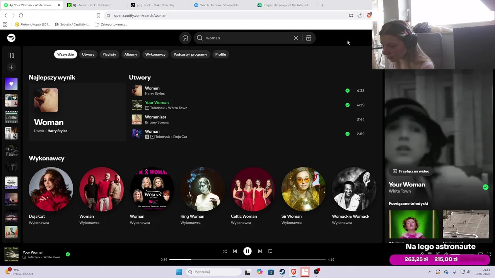Image resolution: width=495 pixels, height=278 pixels.
Task: Open Liked Songs heart tile in sidebar
Action: [11, 84]
